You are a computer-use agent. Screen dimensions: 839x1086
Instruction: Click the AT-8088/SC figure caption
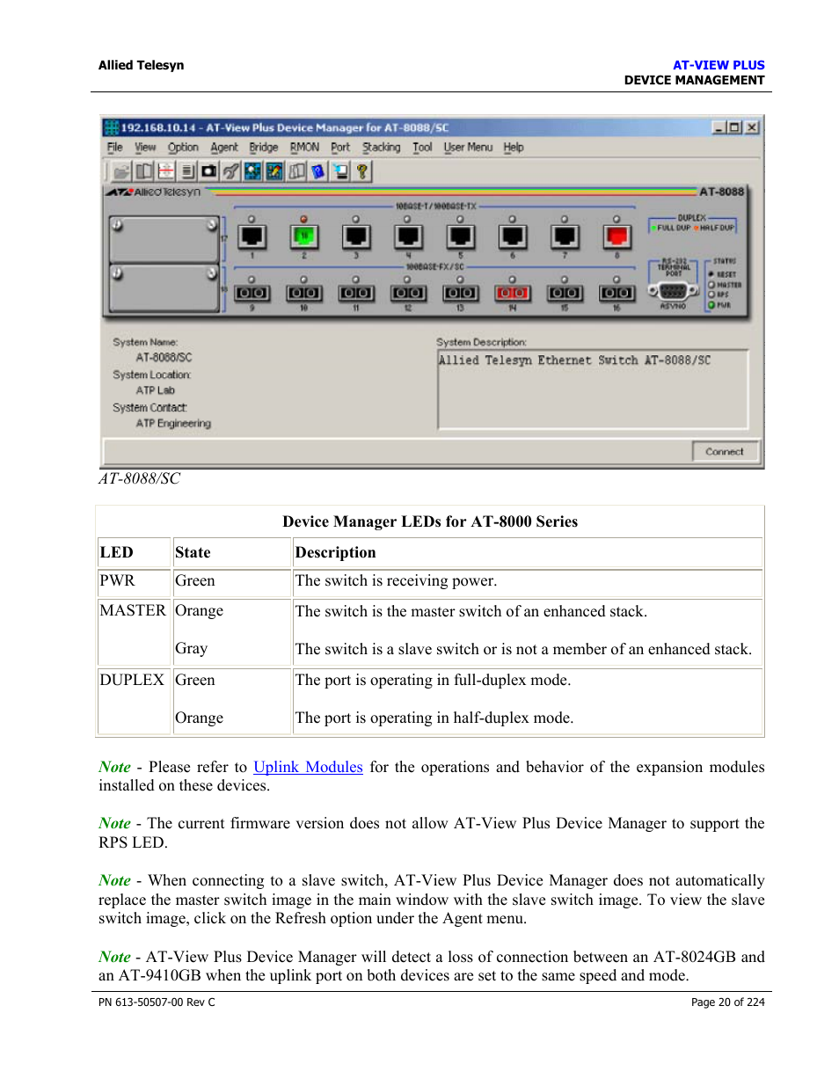coord(139,478)
